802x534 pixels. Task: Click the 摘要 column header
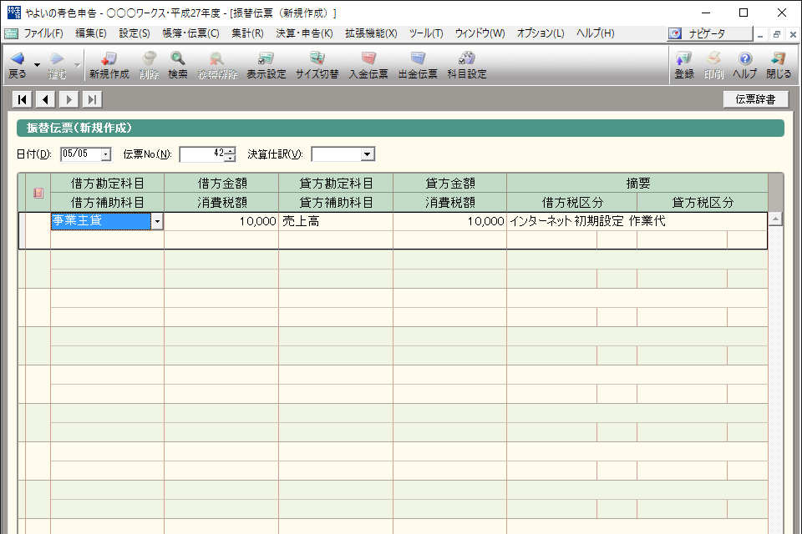click(637, 183)
